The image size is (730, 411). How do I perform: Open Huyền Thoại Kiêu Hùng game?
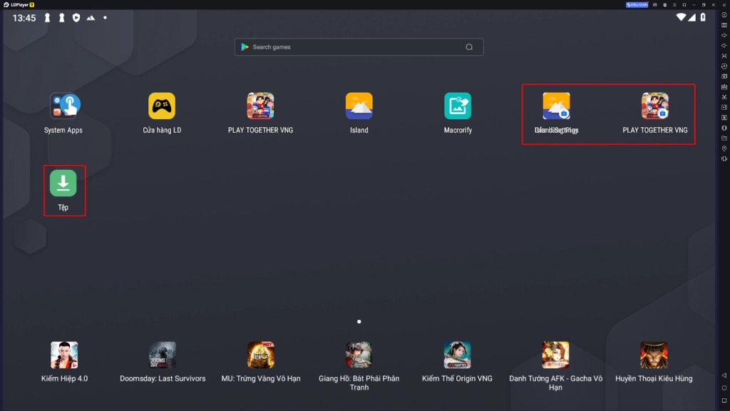(654, 355)
